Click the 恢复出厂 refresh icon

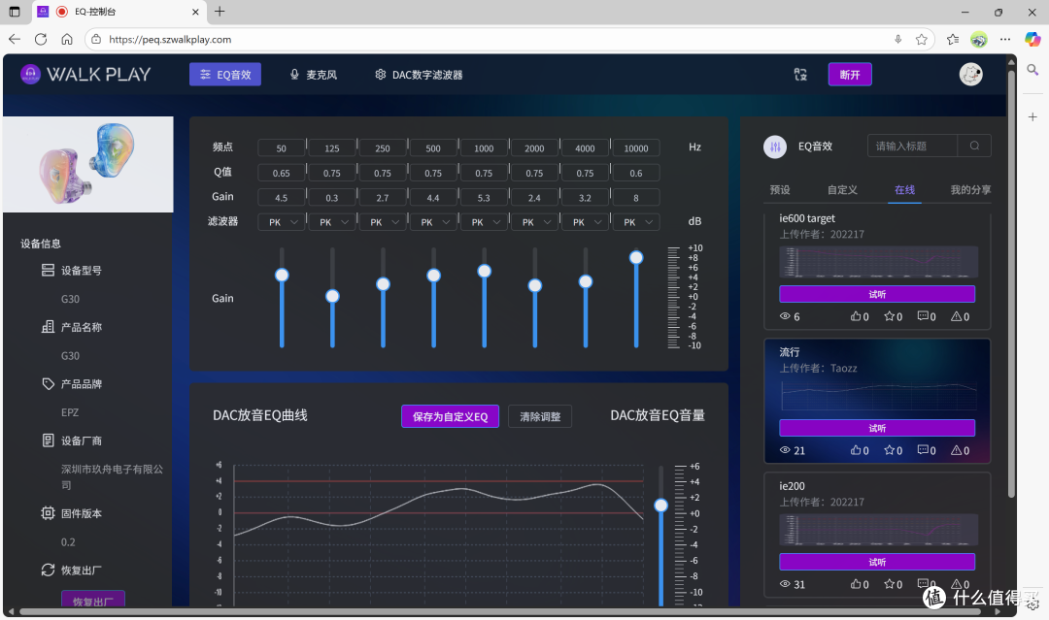point(49,570)
